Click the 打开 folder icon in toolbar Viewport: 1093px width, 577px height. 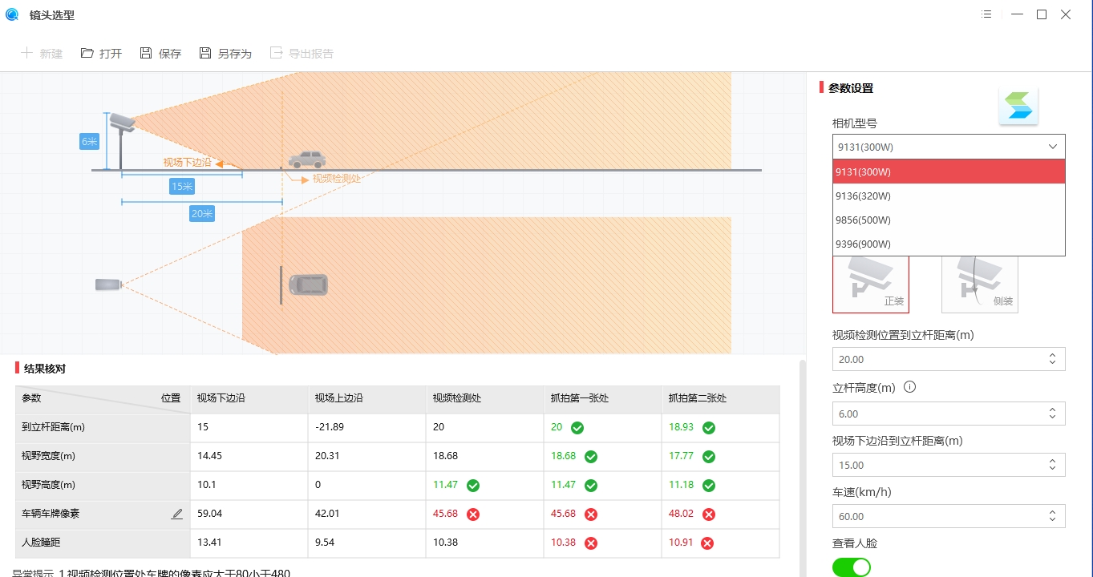coord(87,53)
